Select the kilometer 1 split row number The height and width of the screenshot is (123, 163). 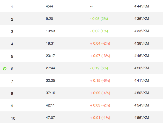(x=12, y=7)
